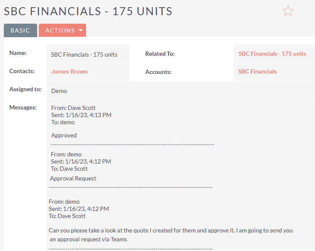Click the 'Name:' field label
This screenshot has width=315, height=251.
(x=18, y=53)
